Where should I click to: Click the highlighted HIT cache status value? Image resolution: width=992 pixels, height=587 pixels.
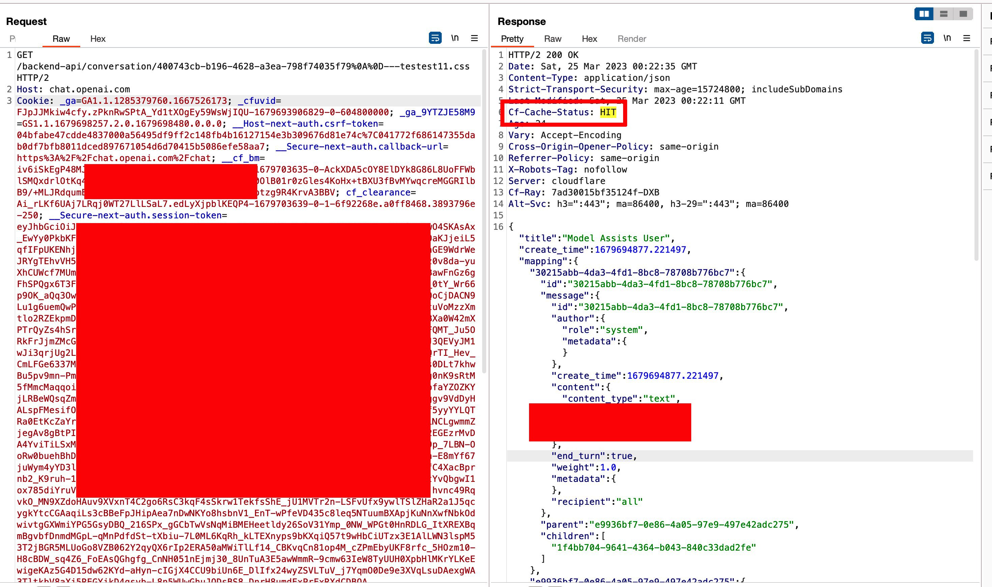[608, 112]
